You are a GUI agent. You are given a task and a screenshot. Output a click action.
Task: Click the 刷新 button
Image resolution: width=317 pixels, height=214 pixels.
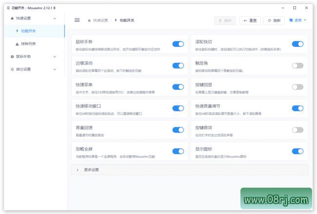point(274,20)
